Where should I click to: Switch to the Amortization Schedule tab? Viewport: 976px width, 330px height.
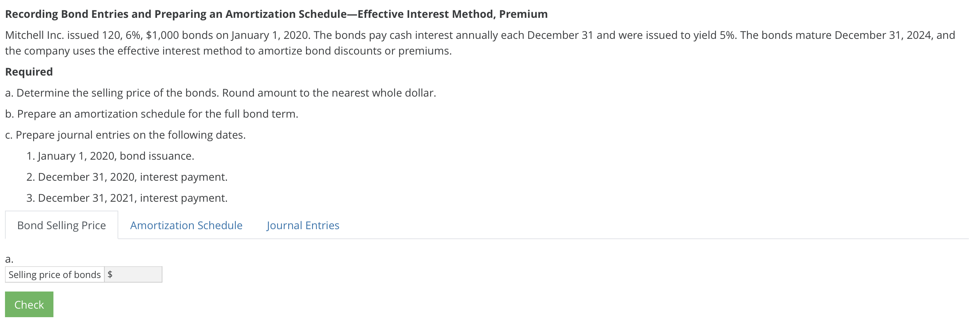pyautogui.click(x=186, y=226)
